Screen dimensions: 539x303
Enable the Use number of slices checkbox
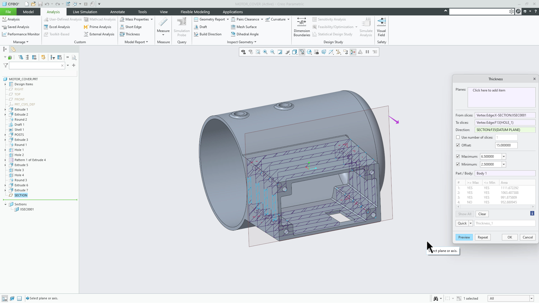pyautogui.click(x=458, y=137)
